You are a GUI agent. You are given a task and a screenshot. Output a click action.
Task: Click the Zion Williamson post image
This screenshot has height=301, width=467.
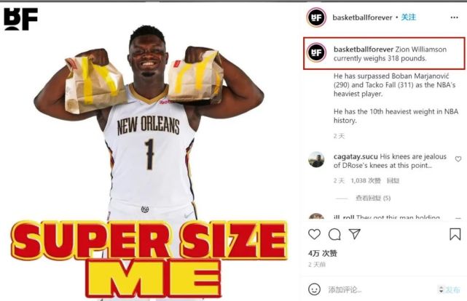[x=149, y=151]
